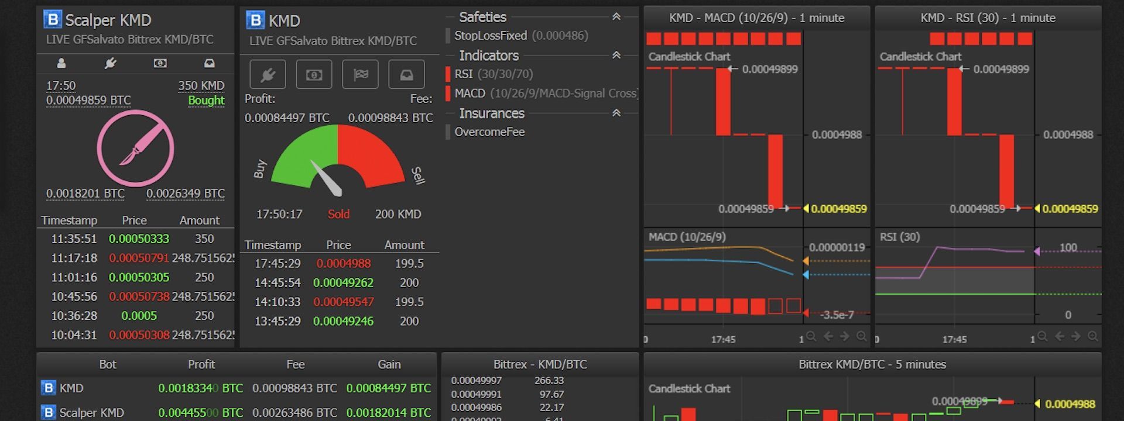Select the KMD row name in bots table
Screen dimensions: 1124x421
tap(71, 388)
